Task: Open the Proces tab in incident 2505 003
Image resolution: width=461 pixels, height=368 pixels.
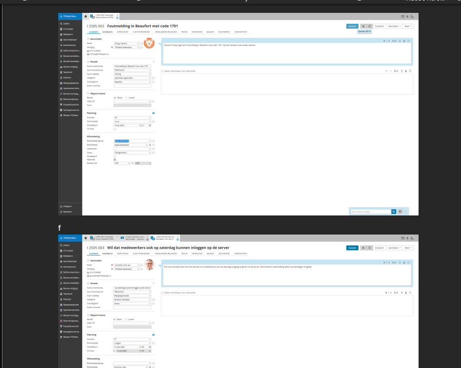Action: pos(184,254)
